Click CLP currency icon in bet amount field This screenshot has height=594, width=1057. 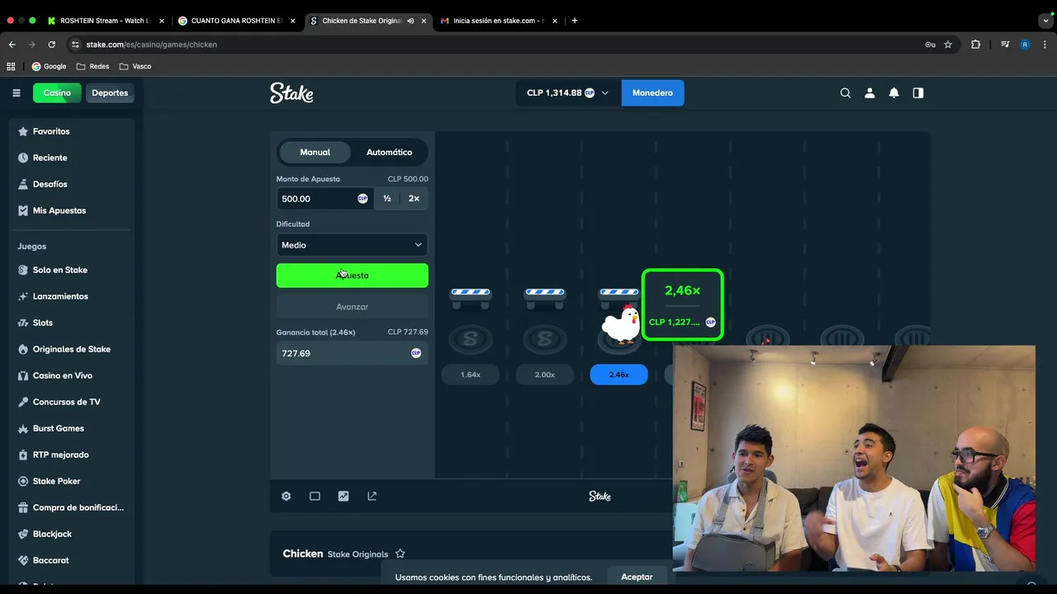363,199
